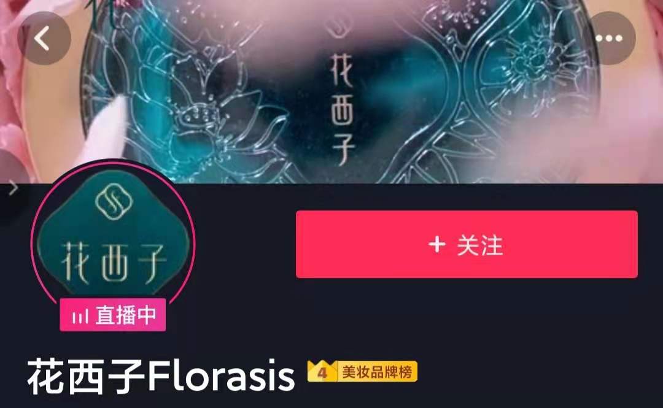The height and width of the screenshot is (408, 663).
Task: Open the three-dot more options menu
Action: pyautogui.click(x=609, y=38)
